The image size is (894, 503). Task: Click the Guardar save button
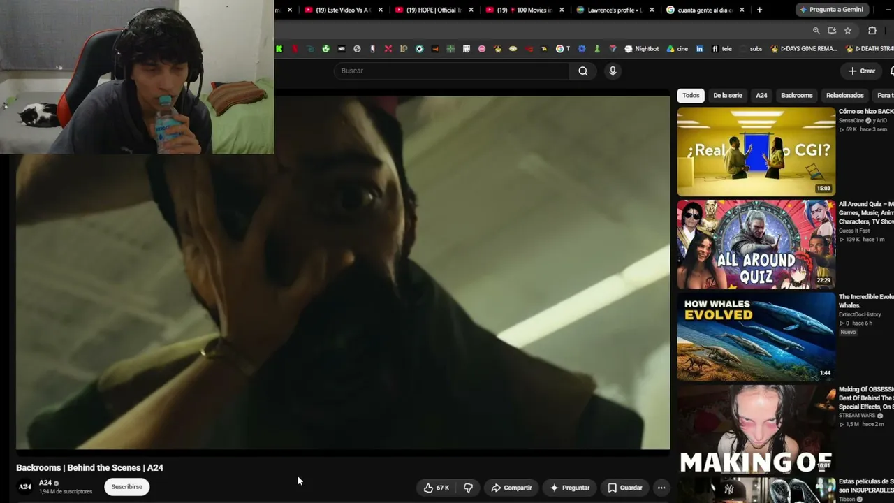point(625,488)
